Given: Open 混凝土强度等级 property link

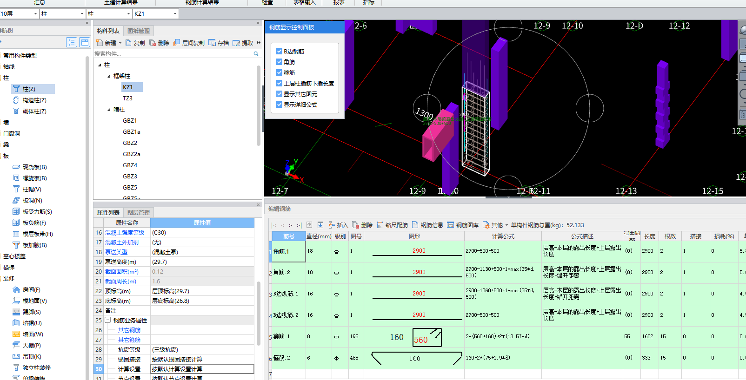Looking at the screenshot, I should (x=125, y=233).
